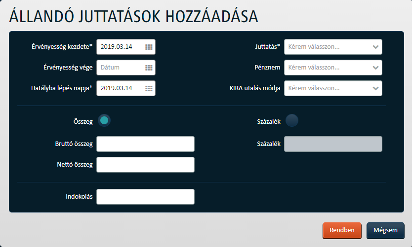Select the Összeg radio button
Screen dimensions: 412x247
pos(104,121)
